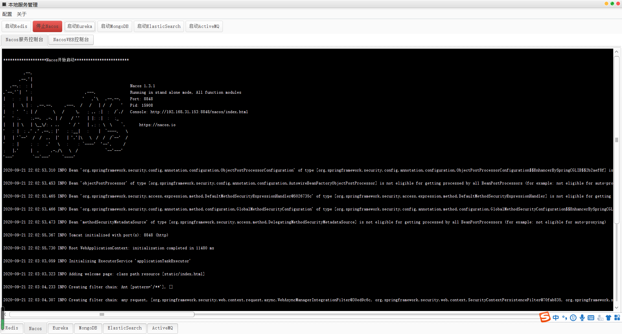Click 'Tomcat initialized with port(s)' log line
622x334 pixels.
[86, 235]
